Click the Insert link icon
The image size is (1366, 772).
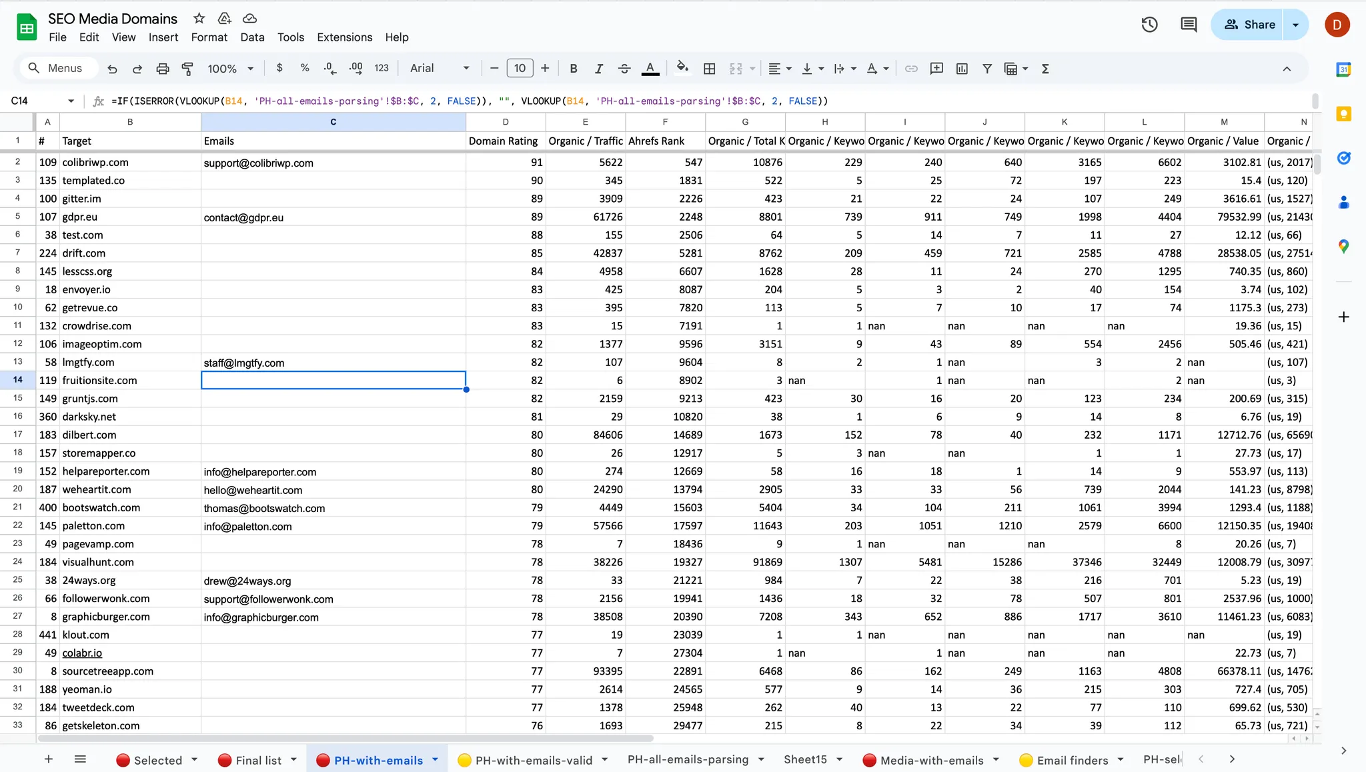pos(911,68)
